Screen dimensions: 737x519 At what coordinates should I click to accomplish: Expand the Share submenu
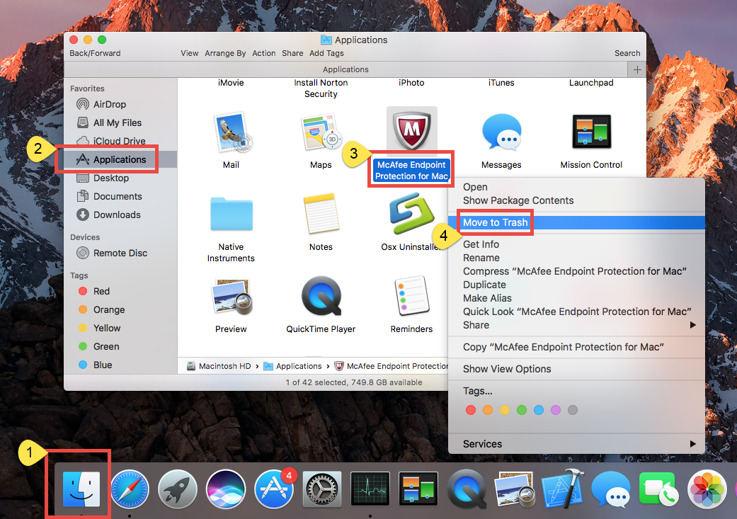[x=476, y=324]
